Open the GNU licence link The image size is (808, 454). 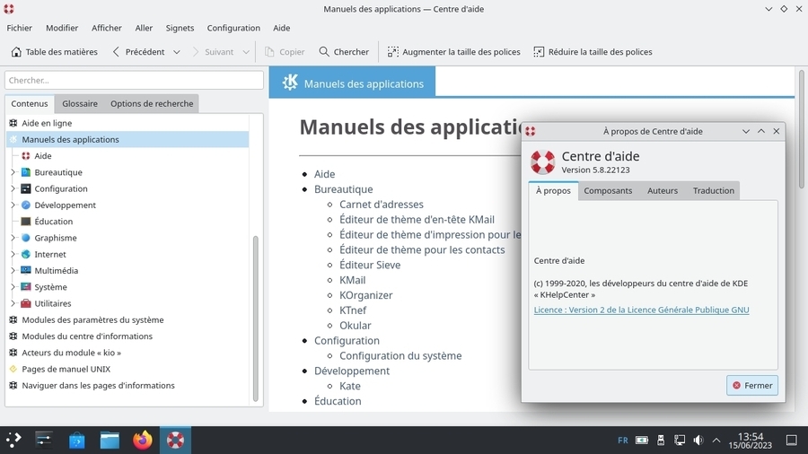pyautogui.click(x=642, y=310)
